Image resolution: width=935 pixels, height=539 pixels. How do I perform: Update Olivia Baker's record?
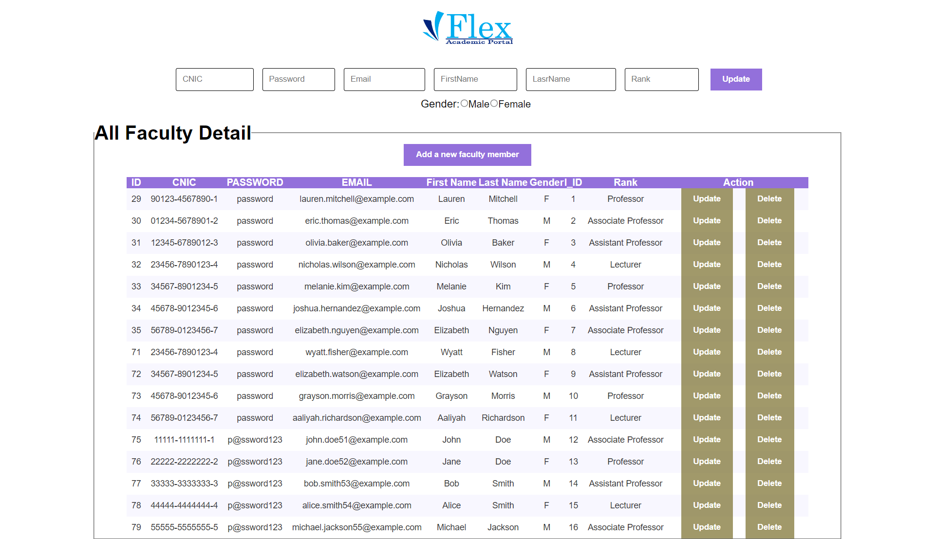click(707, 242)
